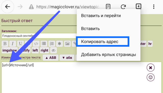Open the browser three-dot menu
This screenshot has height=93, width=163.
point(154,7)
